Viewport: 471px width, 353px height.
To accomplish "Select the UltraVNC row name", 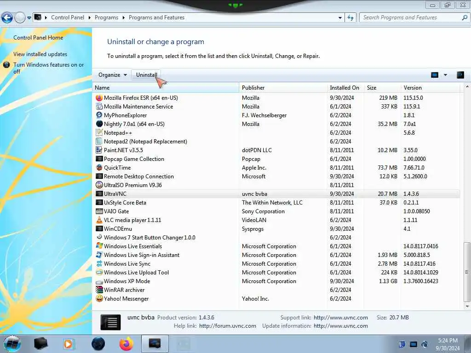I will pos(115,194).
